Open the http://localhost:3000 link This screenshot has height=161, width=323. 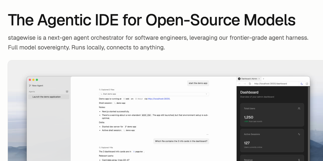click(x=159, y=99)
